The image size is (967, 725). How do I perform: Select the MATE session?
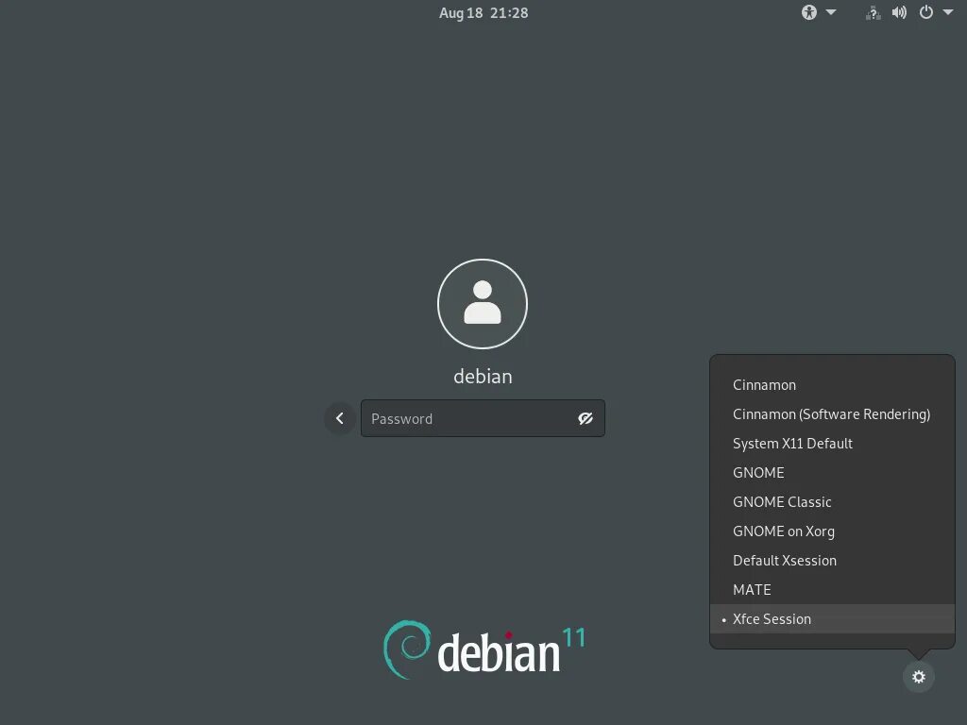coord(832,590)
